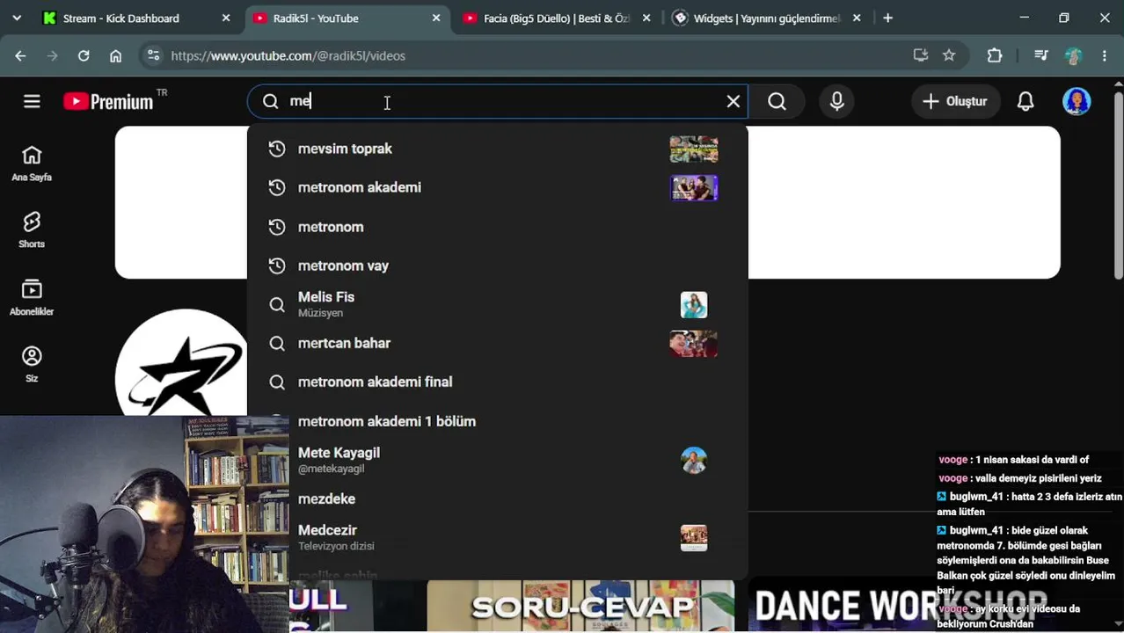Open the browser three-dot menu
1124x633 pixels.
click(x=1105, y=55)
